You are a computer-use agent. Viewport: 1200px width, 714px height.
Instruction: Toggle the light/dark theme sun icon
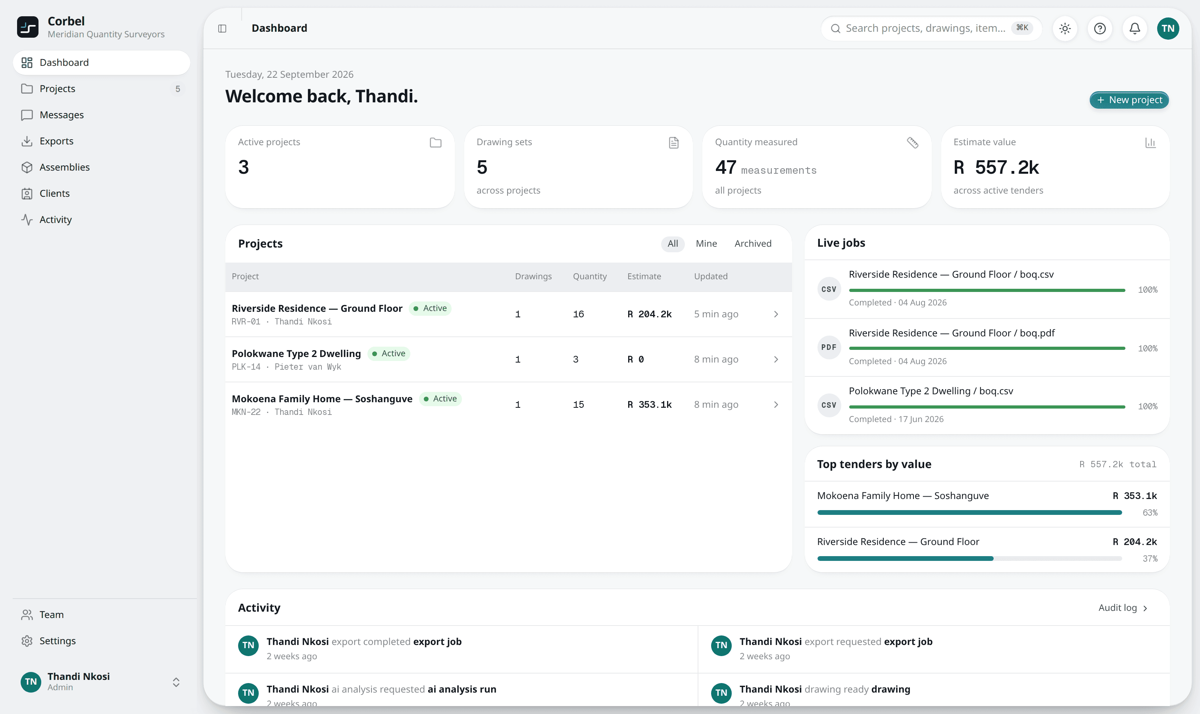(1065, 29)
